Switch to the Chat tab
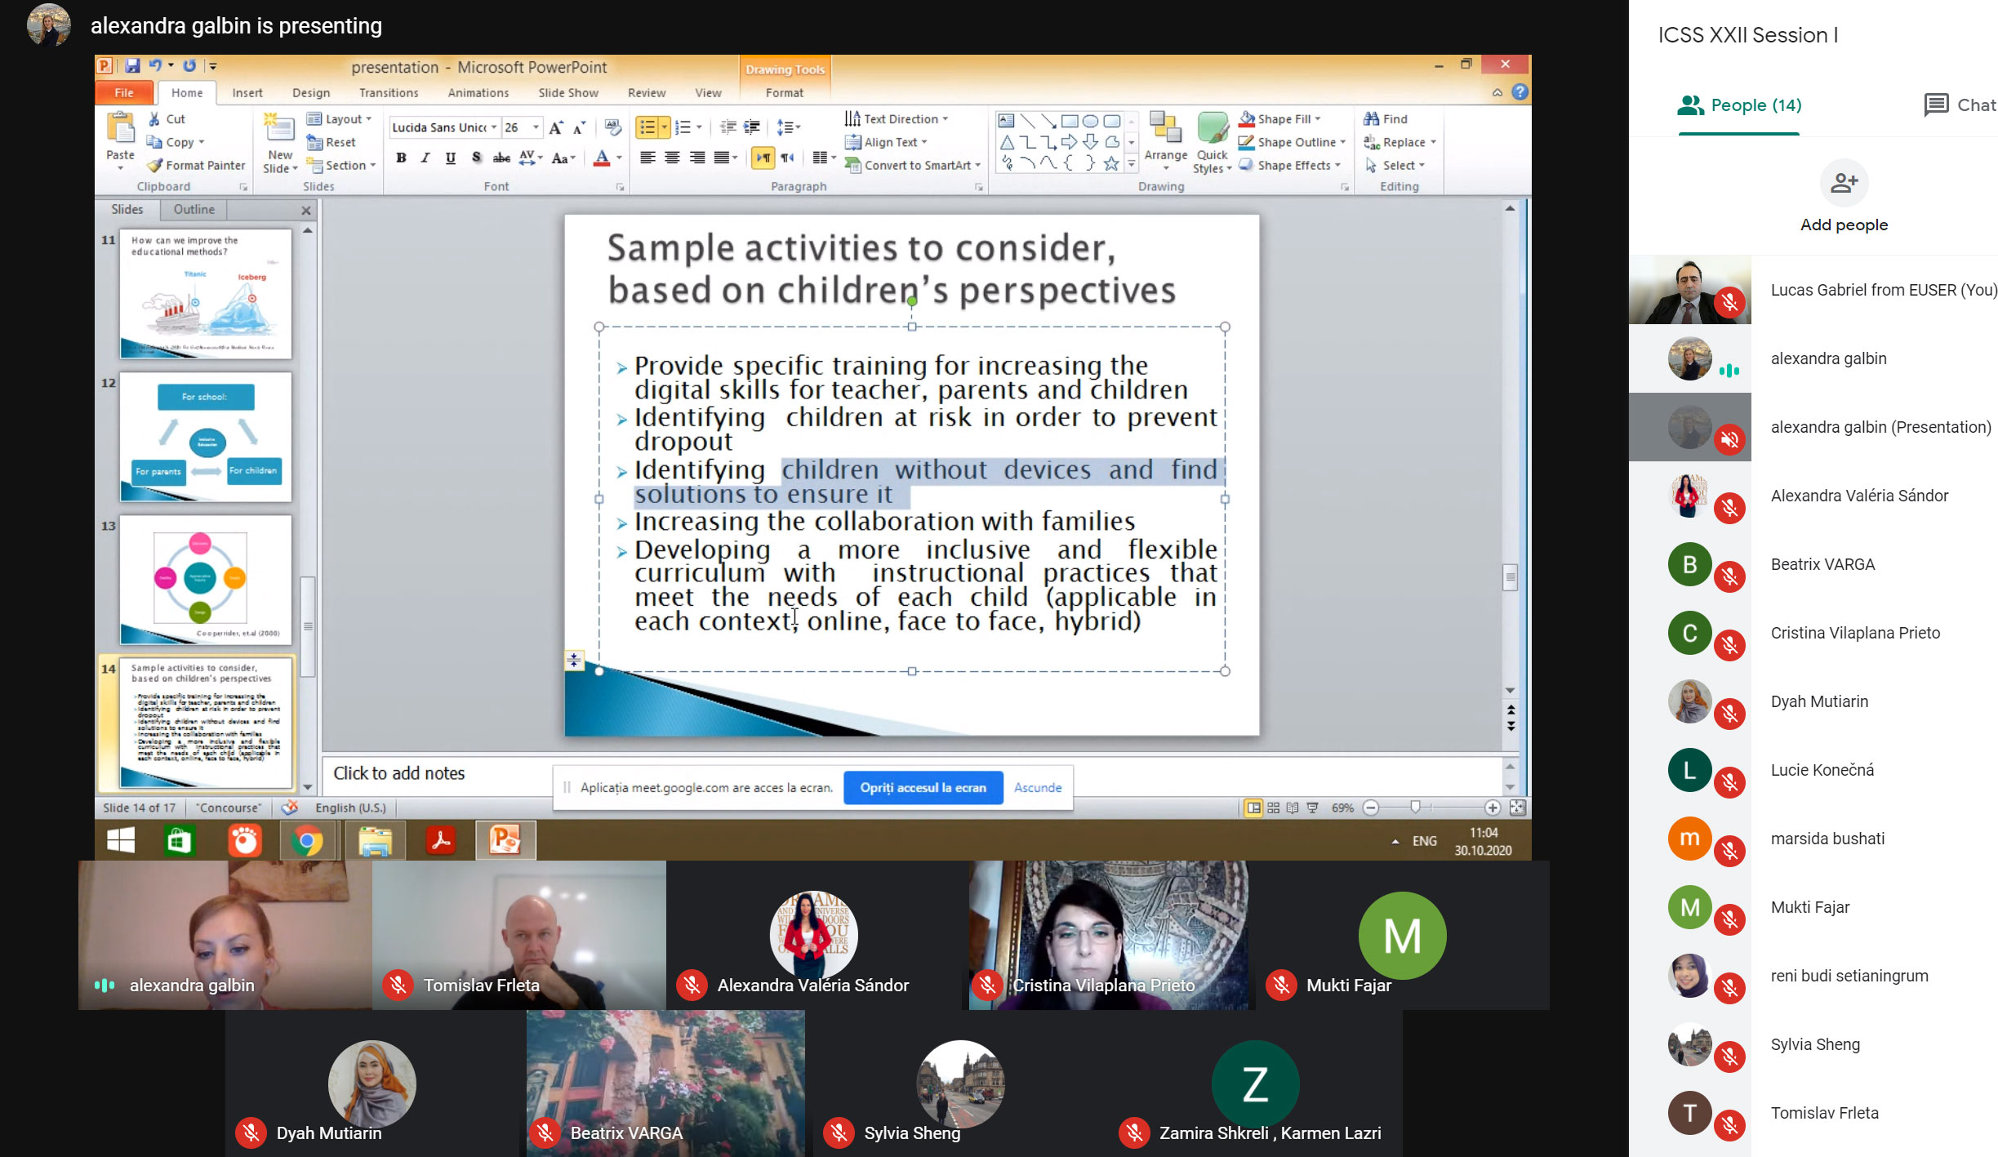 1960,105
